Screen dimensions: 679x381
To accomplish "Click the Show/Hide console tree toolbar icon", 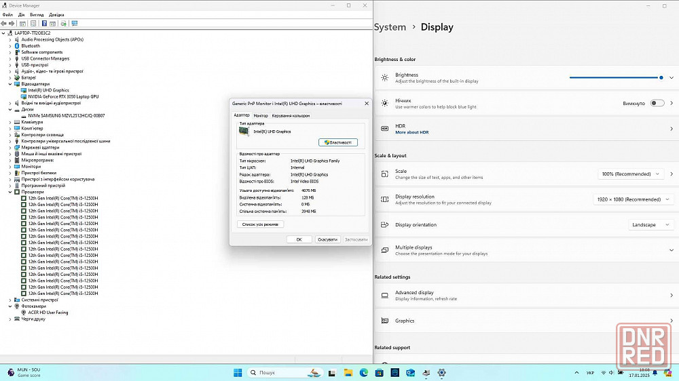I will coord(22,23).
